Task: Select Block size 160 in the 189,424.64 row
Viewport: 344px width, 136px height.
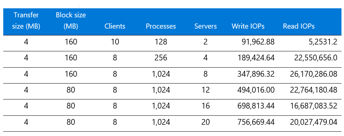Action: pos(71,58)
